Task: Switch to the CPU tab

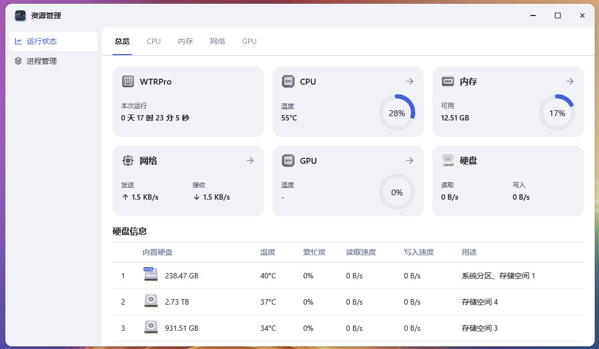Action: 154,41
